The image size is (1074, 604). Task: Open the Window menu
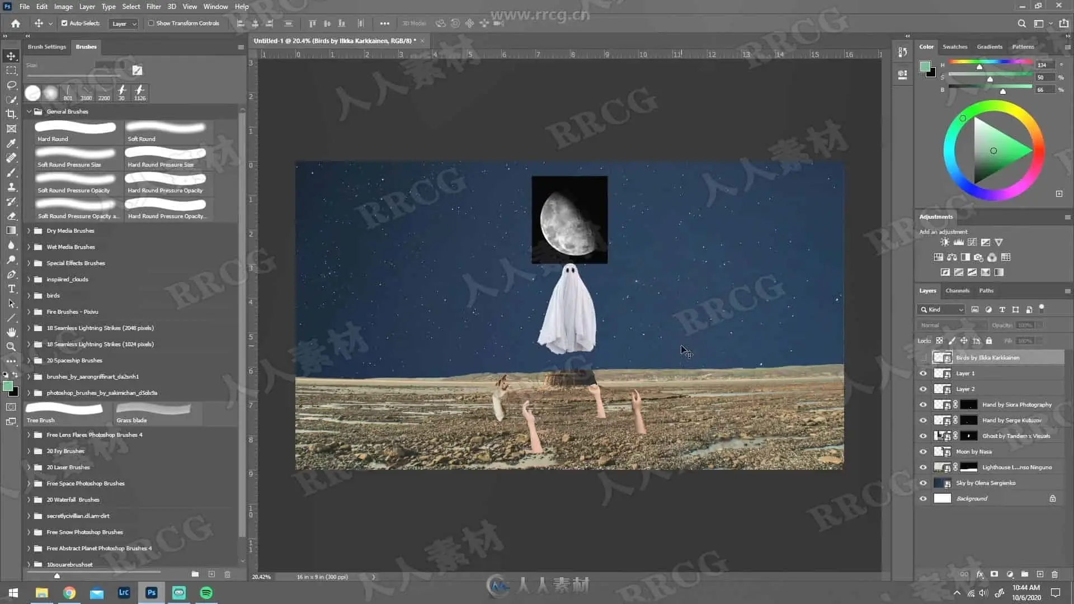tap(215, 7)
